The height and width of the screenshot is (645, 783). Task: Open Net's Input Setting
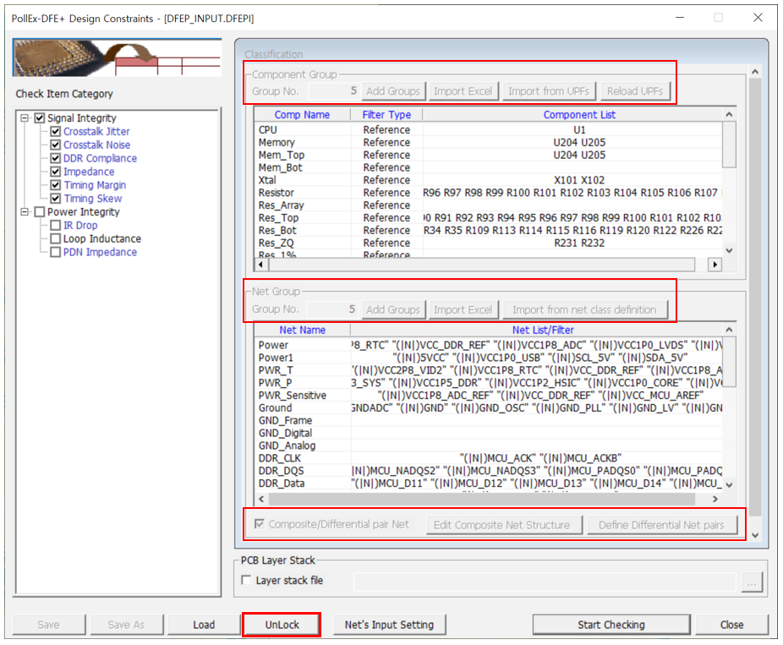point(389,625)
